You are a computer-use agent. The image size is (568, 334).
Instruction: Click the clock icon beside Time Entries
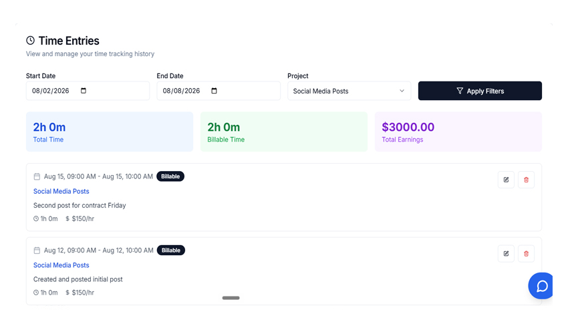pyautogui.click(x=31, y=40)
